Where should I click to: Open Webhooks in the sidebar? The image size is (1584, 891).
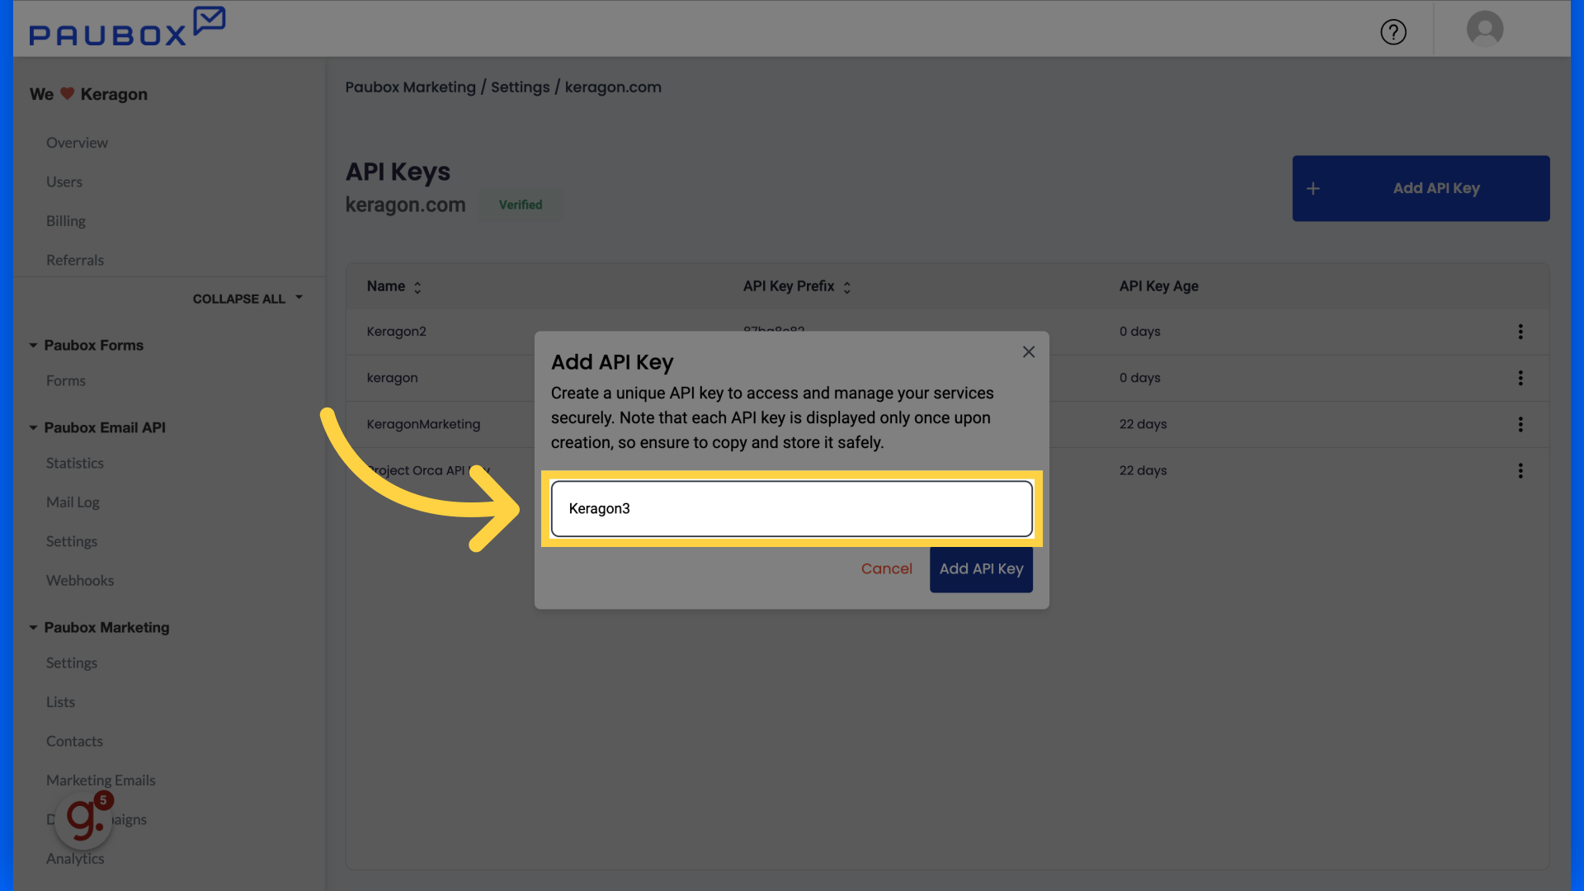click(x=80, y=580)
